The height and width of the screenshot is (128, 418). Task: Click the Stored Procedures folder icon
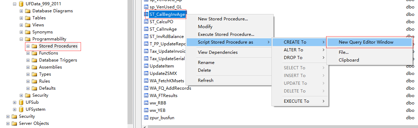[34, 46]
